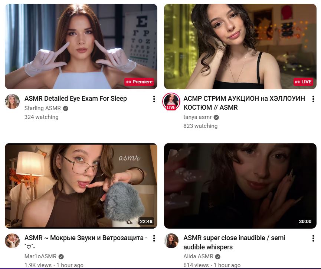The width and height of the screenshot is (321, 269).
Task: Open more actions menu for Mar1oASMR video
Action: [154, 238]
